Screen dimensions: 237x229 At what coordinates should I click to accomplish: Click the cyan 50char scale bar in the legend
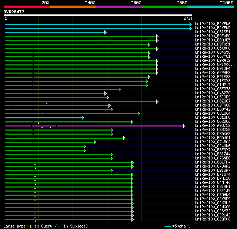pos(168,226)
